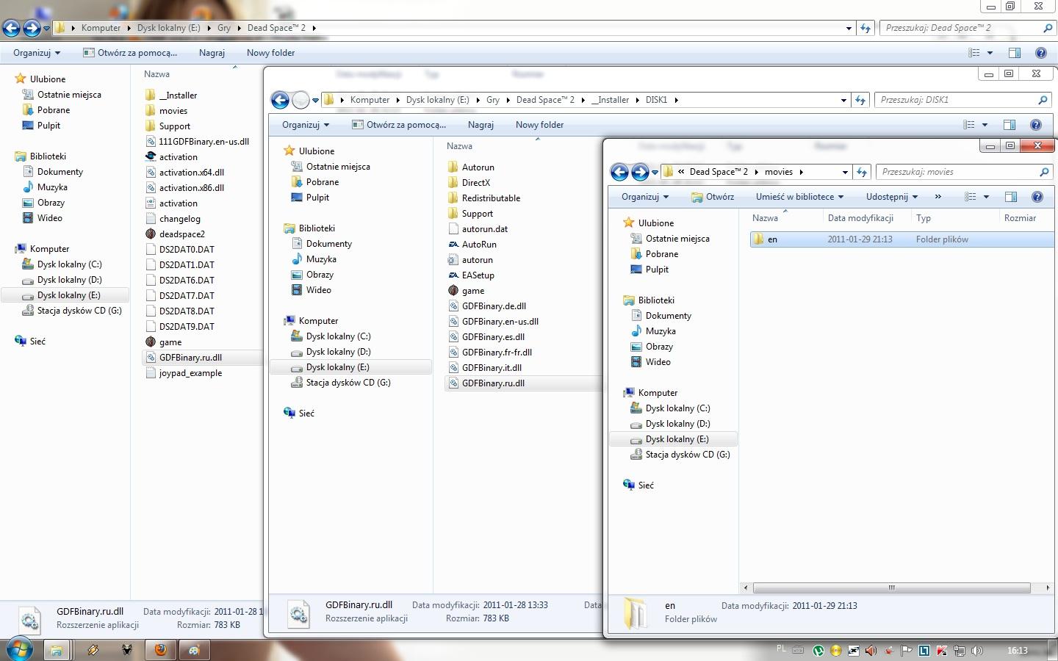Click the Forward arrow in the movies window

coord(640,172)
